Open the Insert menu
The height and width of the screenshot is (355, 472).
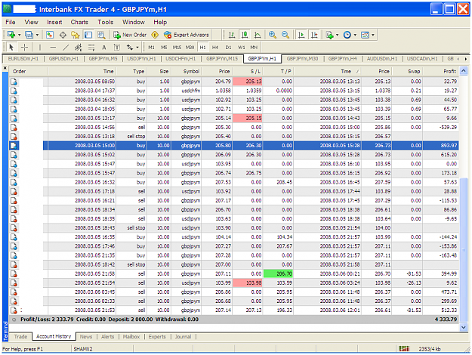point(54,22)
